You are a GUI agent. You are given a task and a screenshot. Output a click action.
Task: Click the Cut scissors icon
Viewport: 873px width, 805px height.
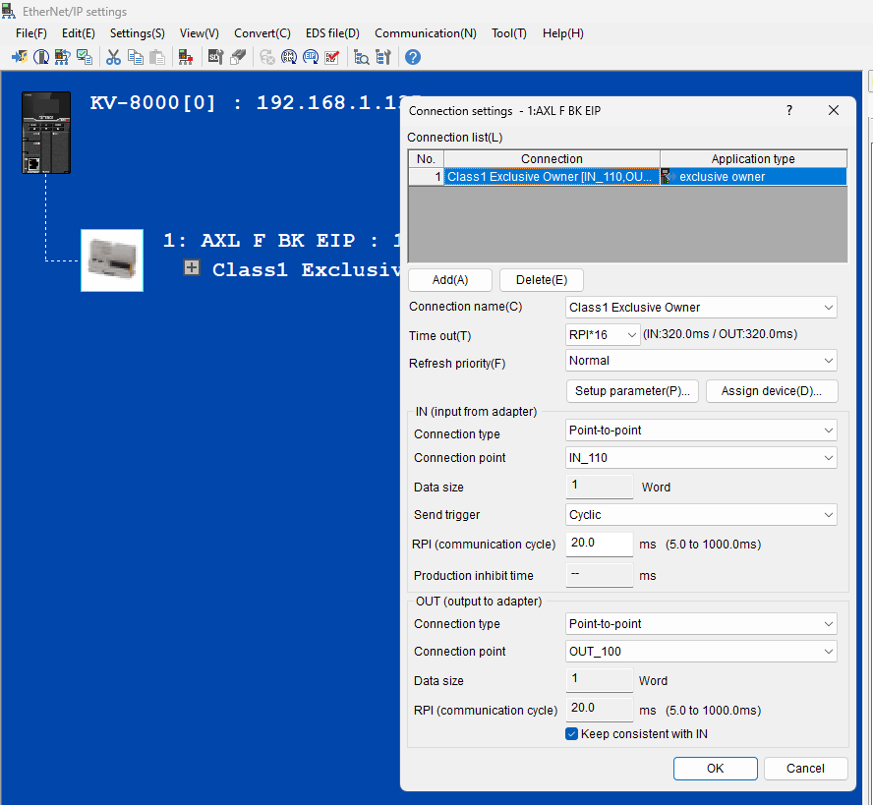114,57
